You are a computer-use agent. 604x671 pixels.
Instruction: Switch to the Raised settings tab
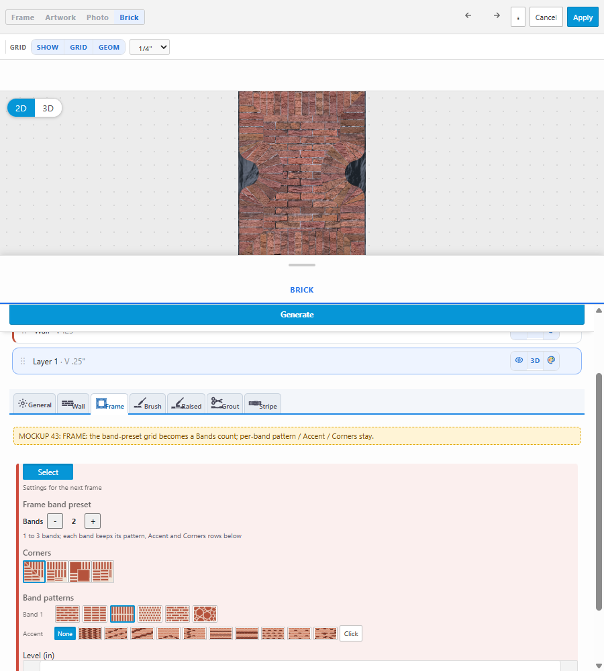click(x=186, y=404)
